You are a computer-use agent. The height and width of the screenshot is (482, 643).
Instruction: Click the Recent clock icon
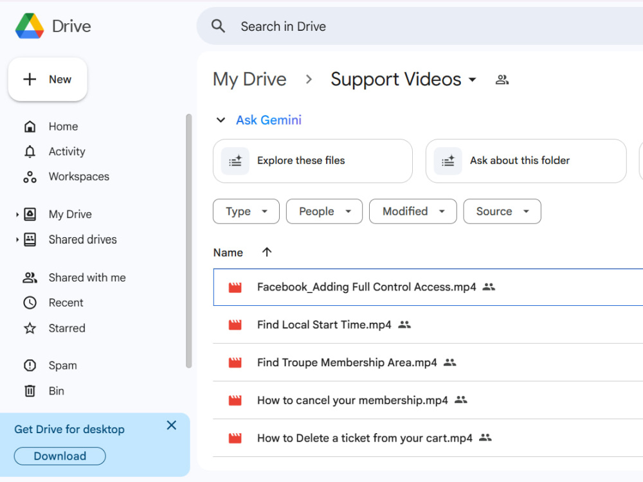point(30,303)
